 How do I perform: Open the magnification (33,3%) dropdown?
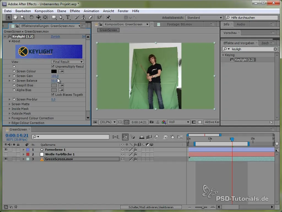[108, 122]
